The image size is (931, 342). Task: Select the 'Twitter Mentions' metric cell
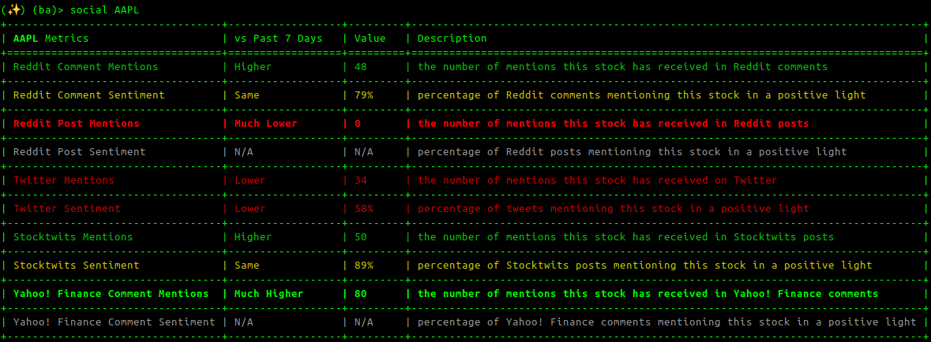click(x=63, y=180)
